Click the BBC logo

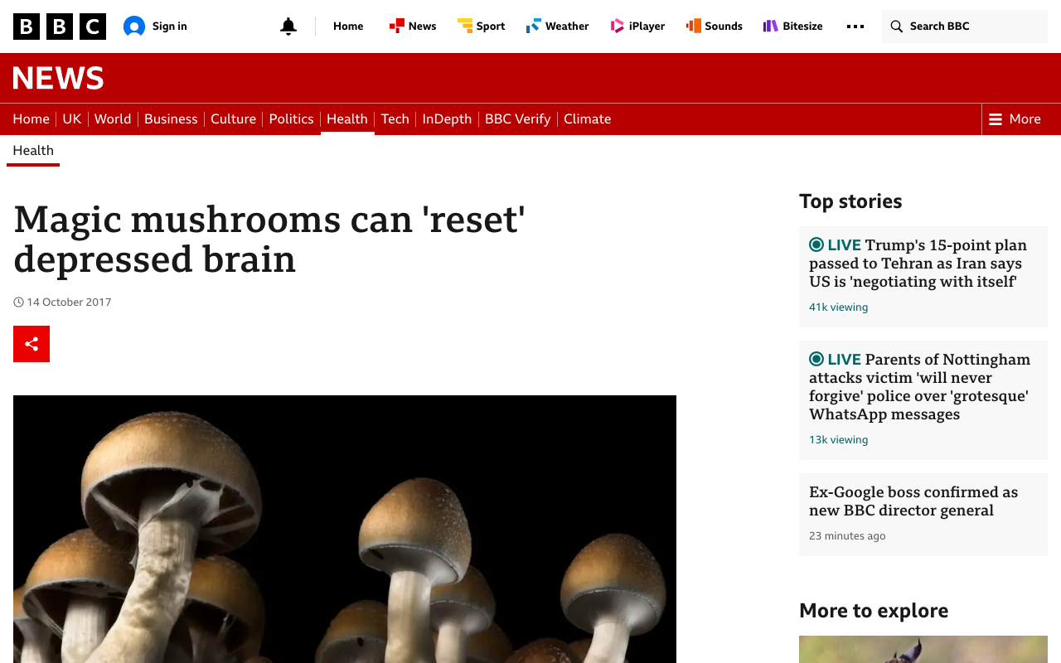(60, 27)
